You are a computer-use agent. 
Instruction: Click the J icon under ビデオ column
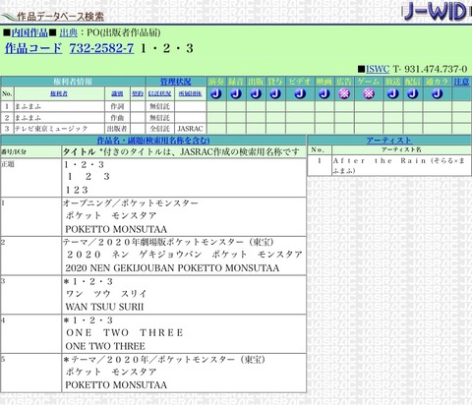pyautogui.click(x=300, y=93)
